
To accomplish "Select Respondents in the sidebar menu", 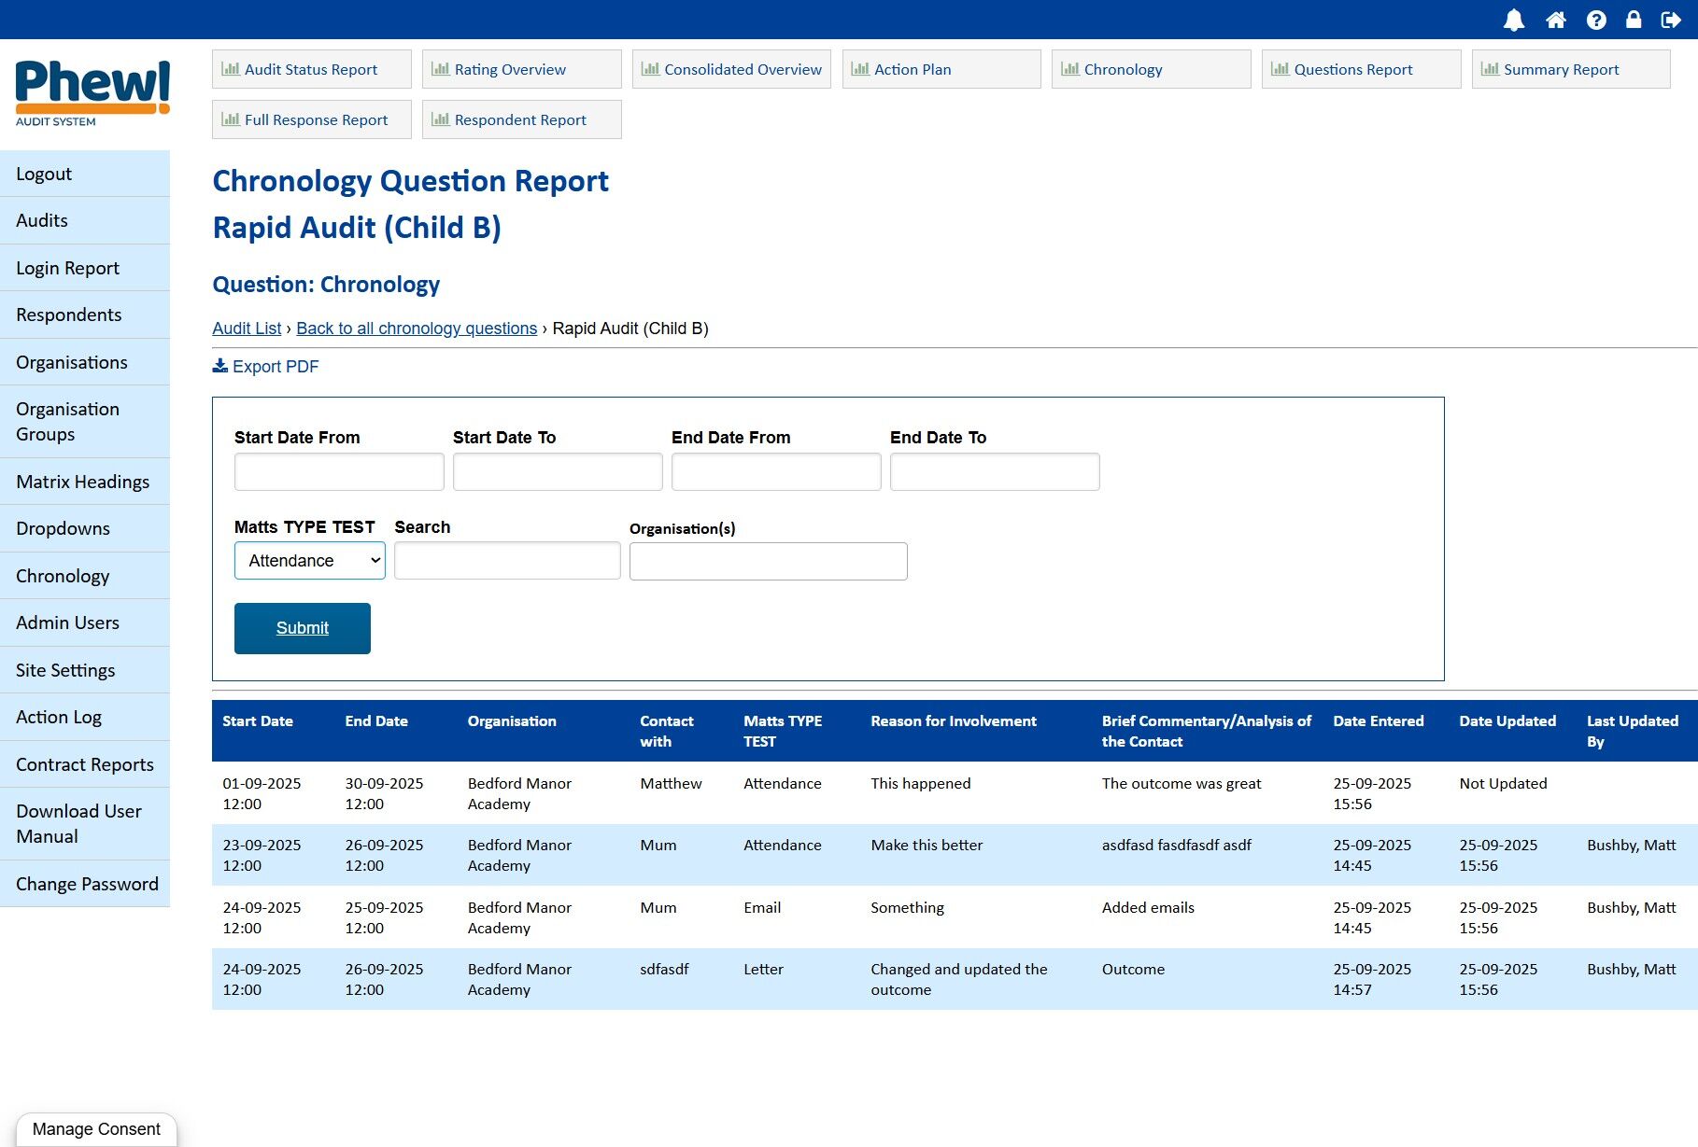I will click(69, 315).
